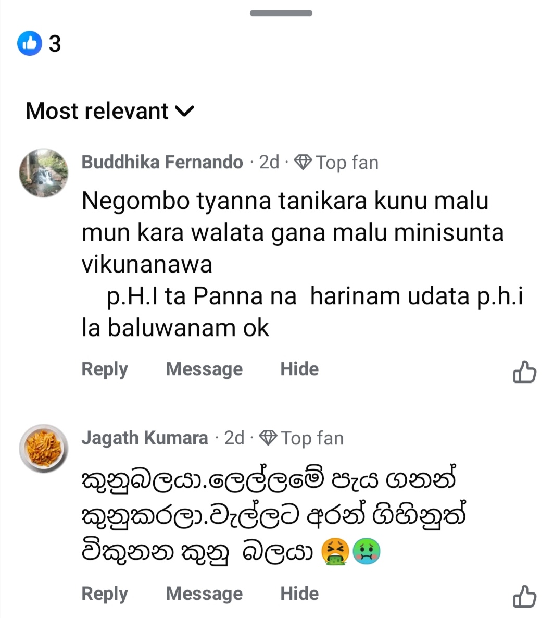Click Top fan diamond badge beside Buddhika
This screenshot has height=618, width=554.
[303, 163]
